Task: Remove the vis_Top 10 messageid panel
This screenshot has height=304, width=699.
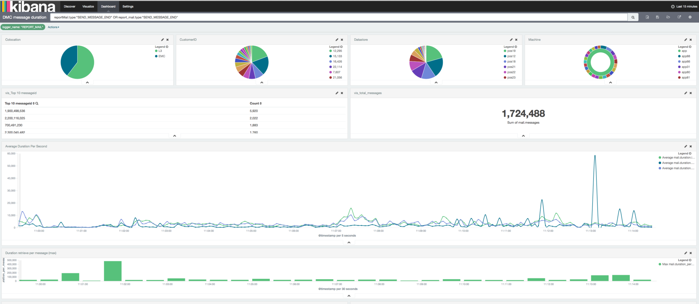Action: point(342,93)
